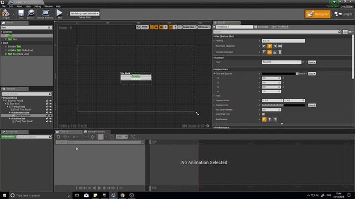The height and width of the screenshot is (199, 355).
Task: Clear the palette search box
Action: [x=49, y=28]
